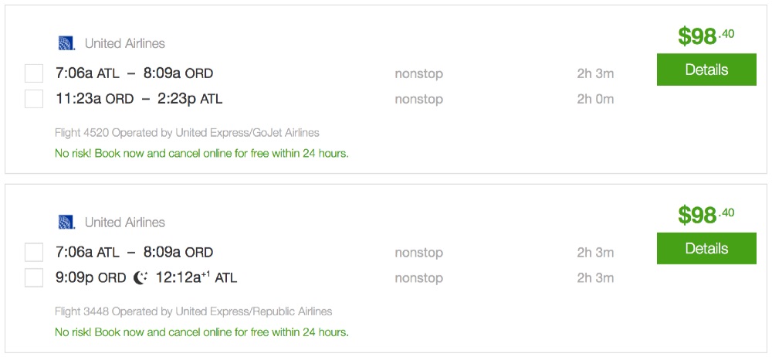Check the box for 7:06a ATL flight in second card

34,253
